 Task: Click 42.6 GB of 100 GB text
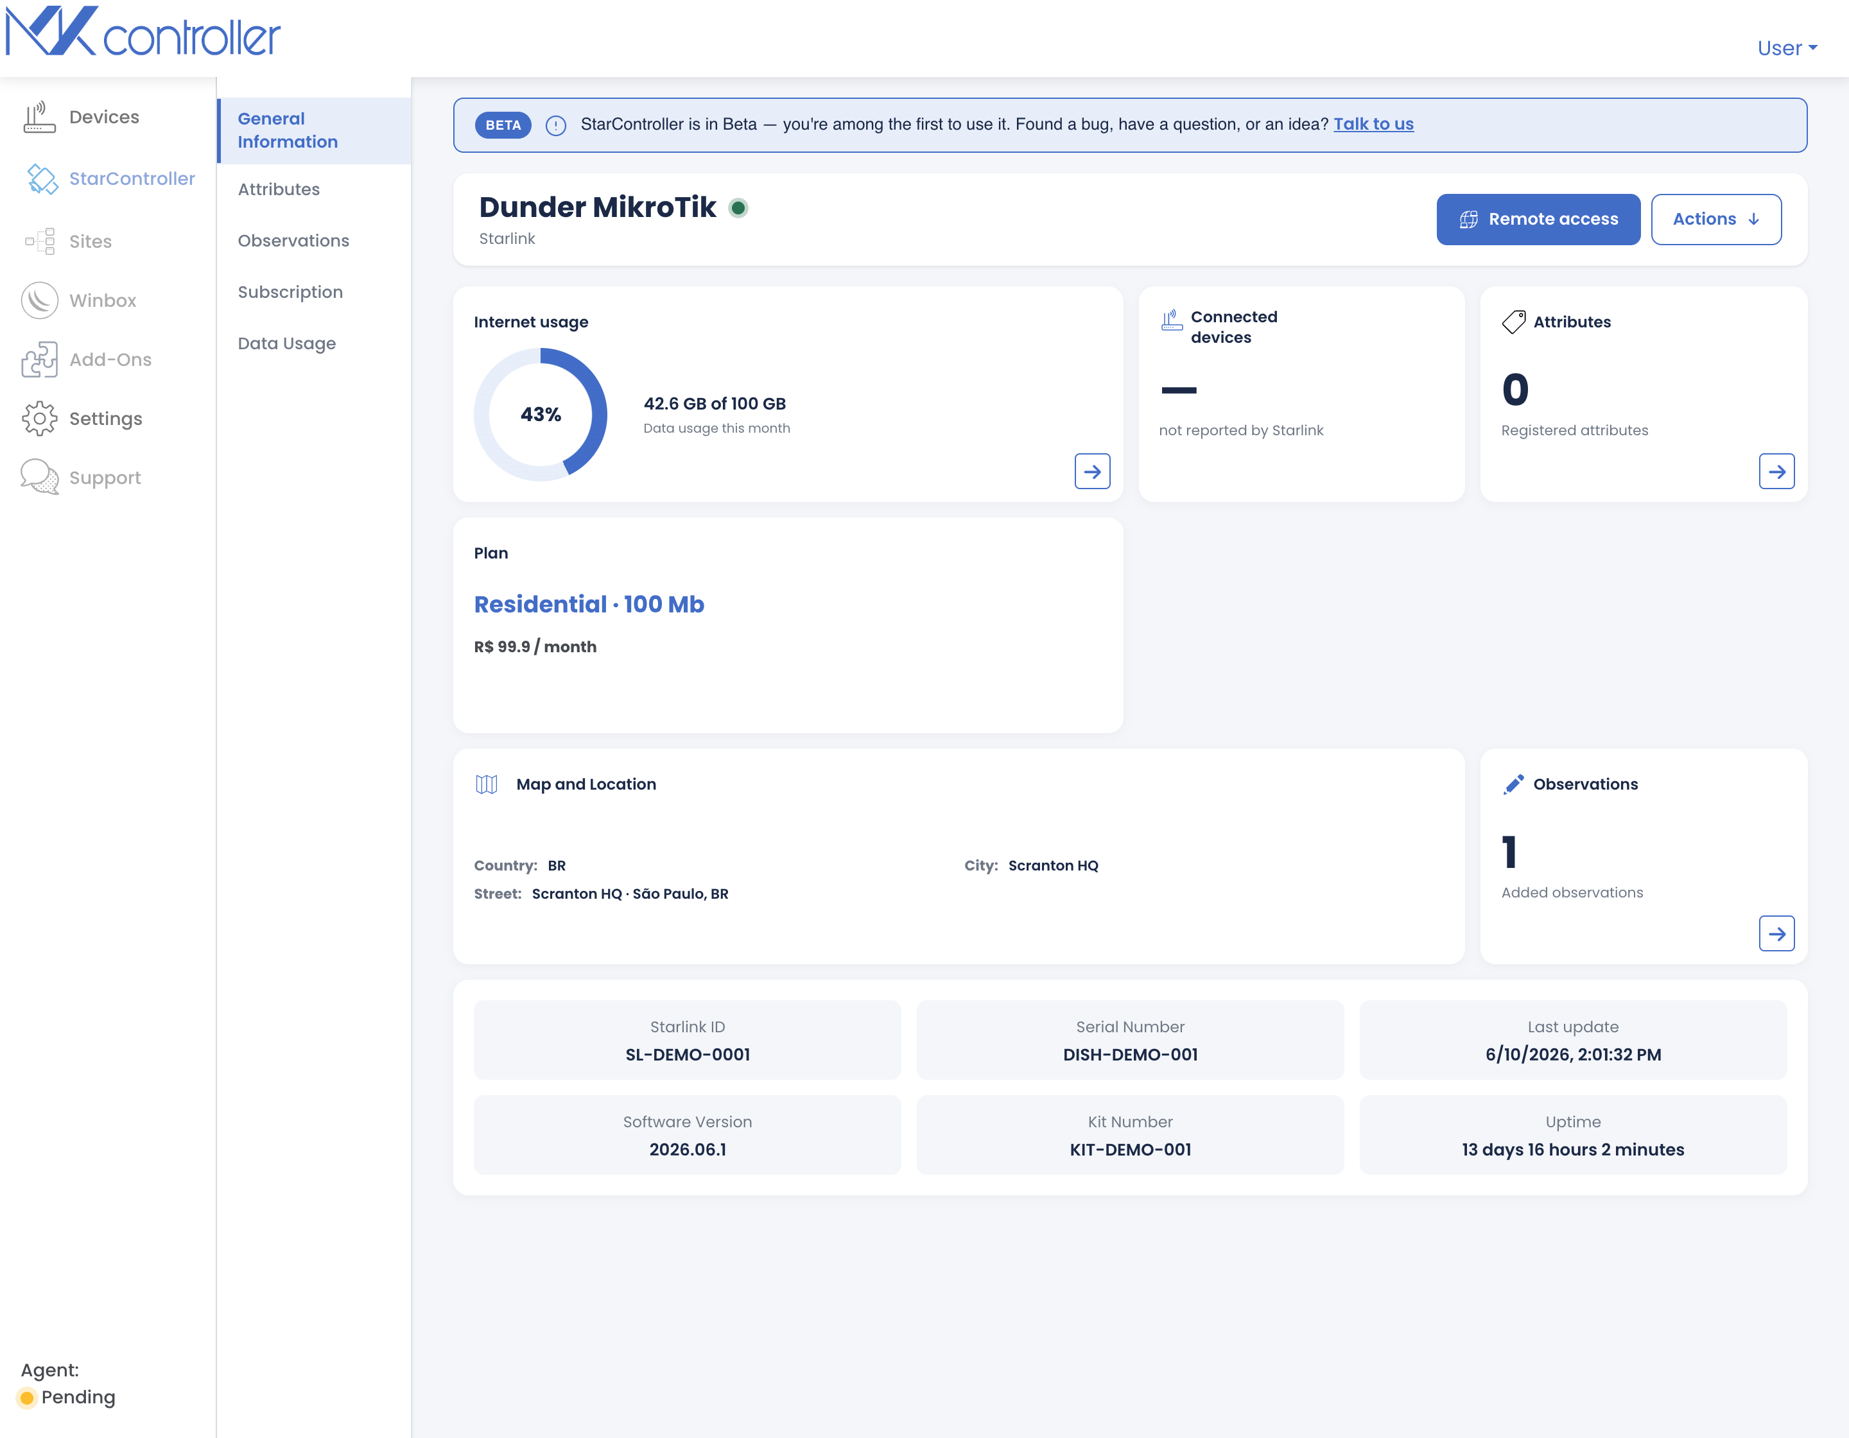pyautogui.click(x=715, y=404)
